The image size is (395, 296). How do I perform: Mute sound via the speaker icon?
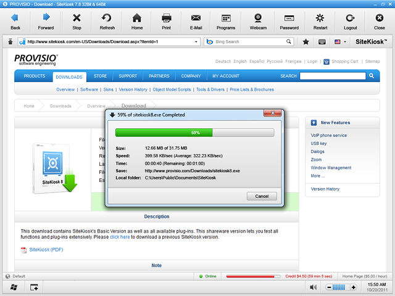[314, 287]
